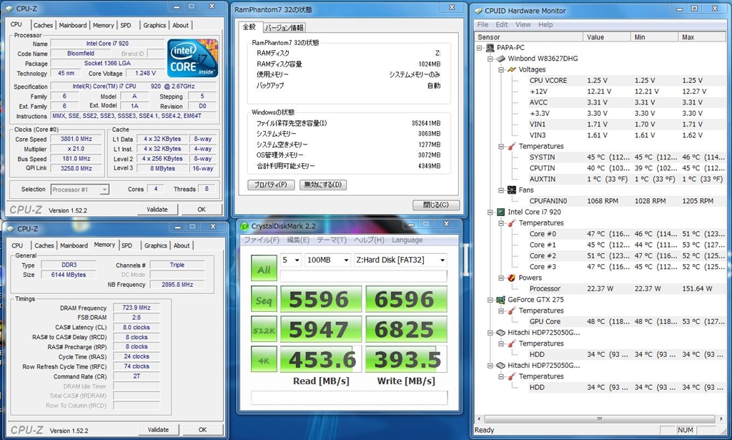Image resolution: width=732 pixels, height=440 pixels.
Task: Click the Powers flame icon
Action: click(x=512, y=278)
